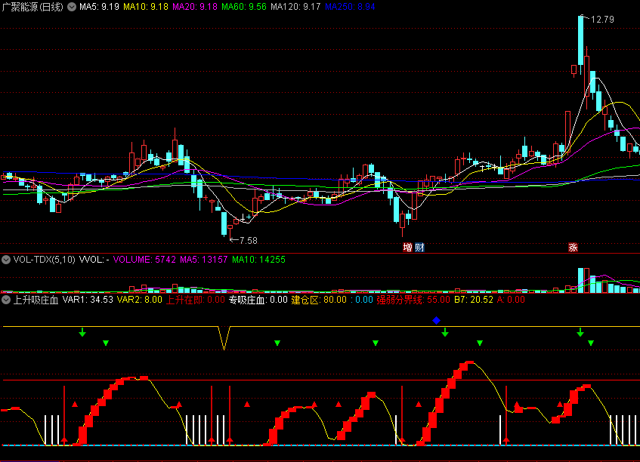This screenshot has width=640, height=462.
Task: Click the blue diamond signal marker
Action: (x=436, y=321)
